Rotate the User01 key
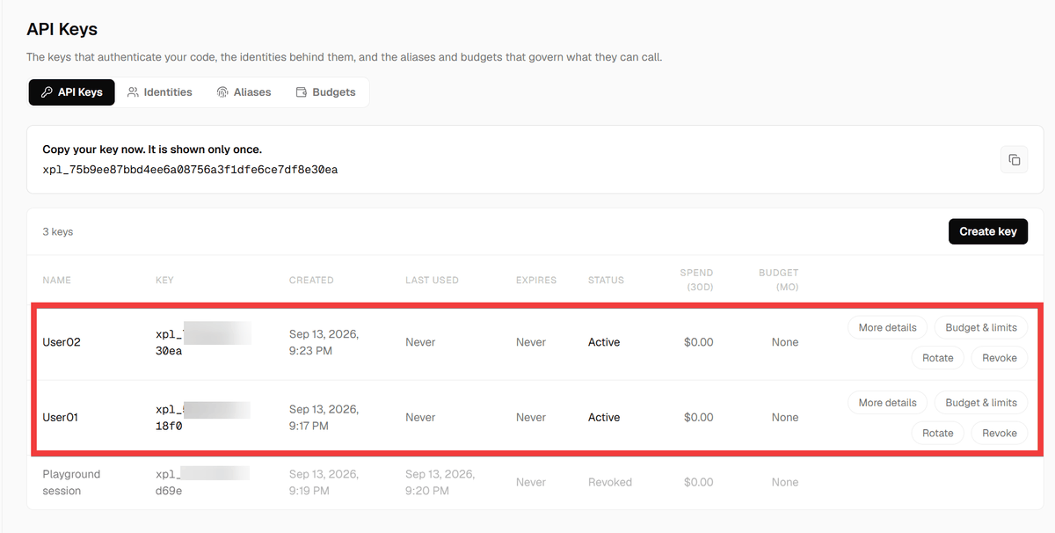 coord(938,433)
